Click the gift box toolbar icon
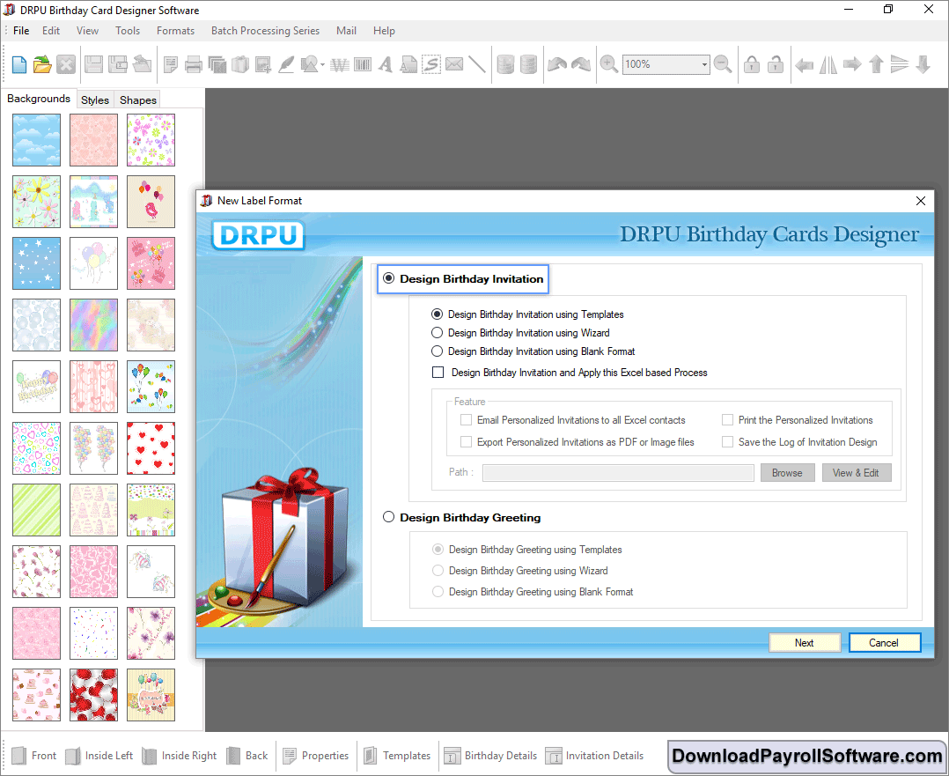 pos(240,64)
